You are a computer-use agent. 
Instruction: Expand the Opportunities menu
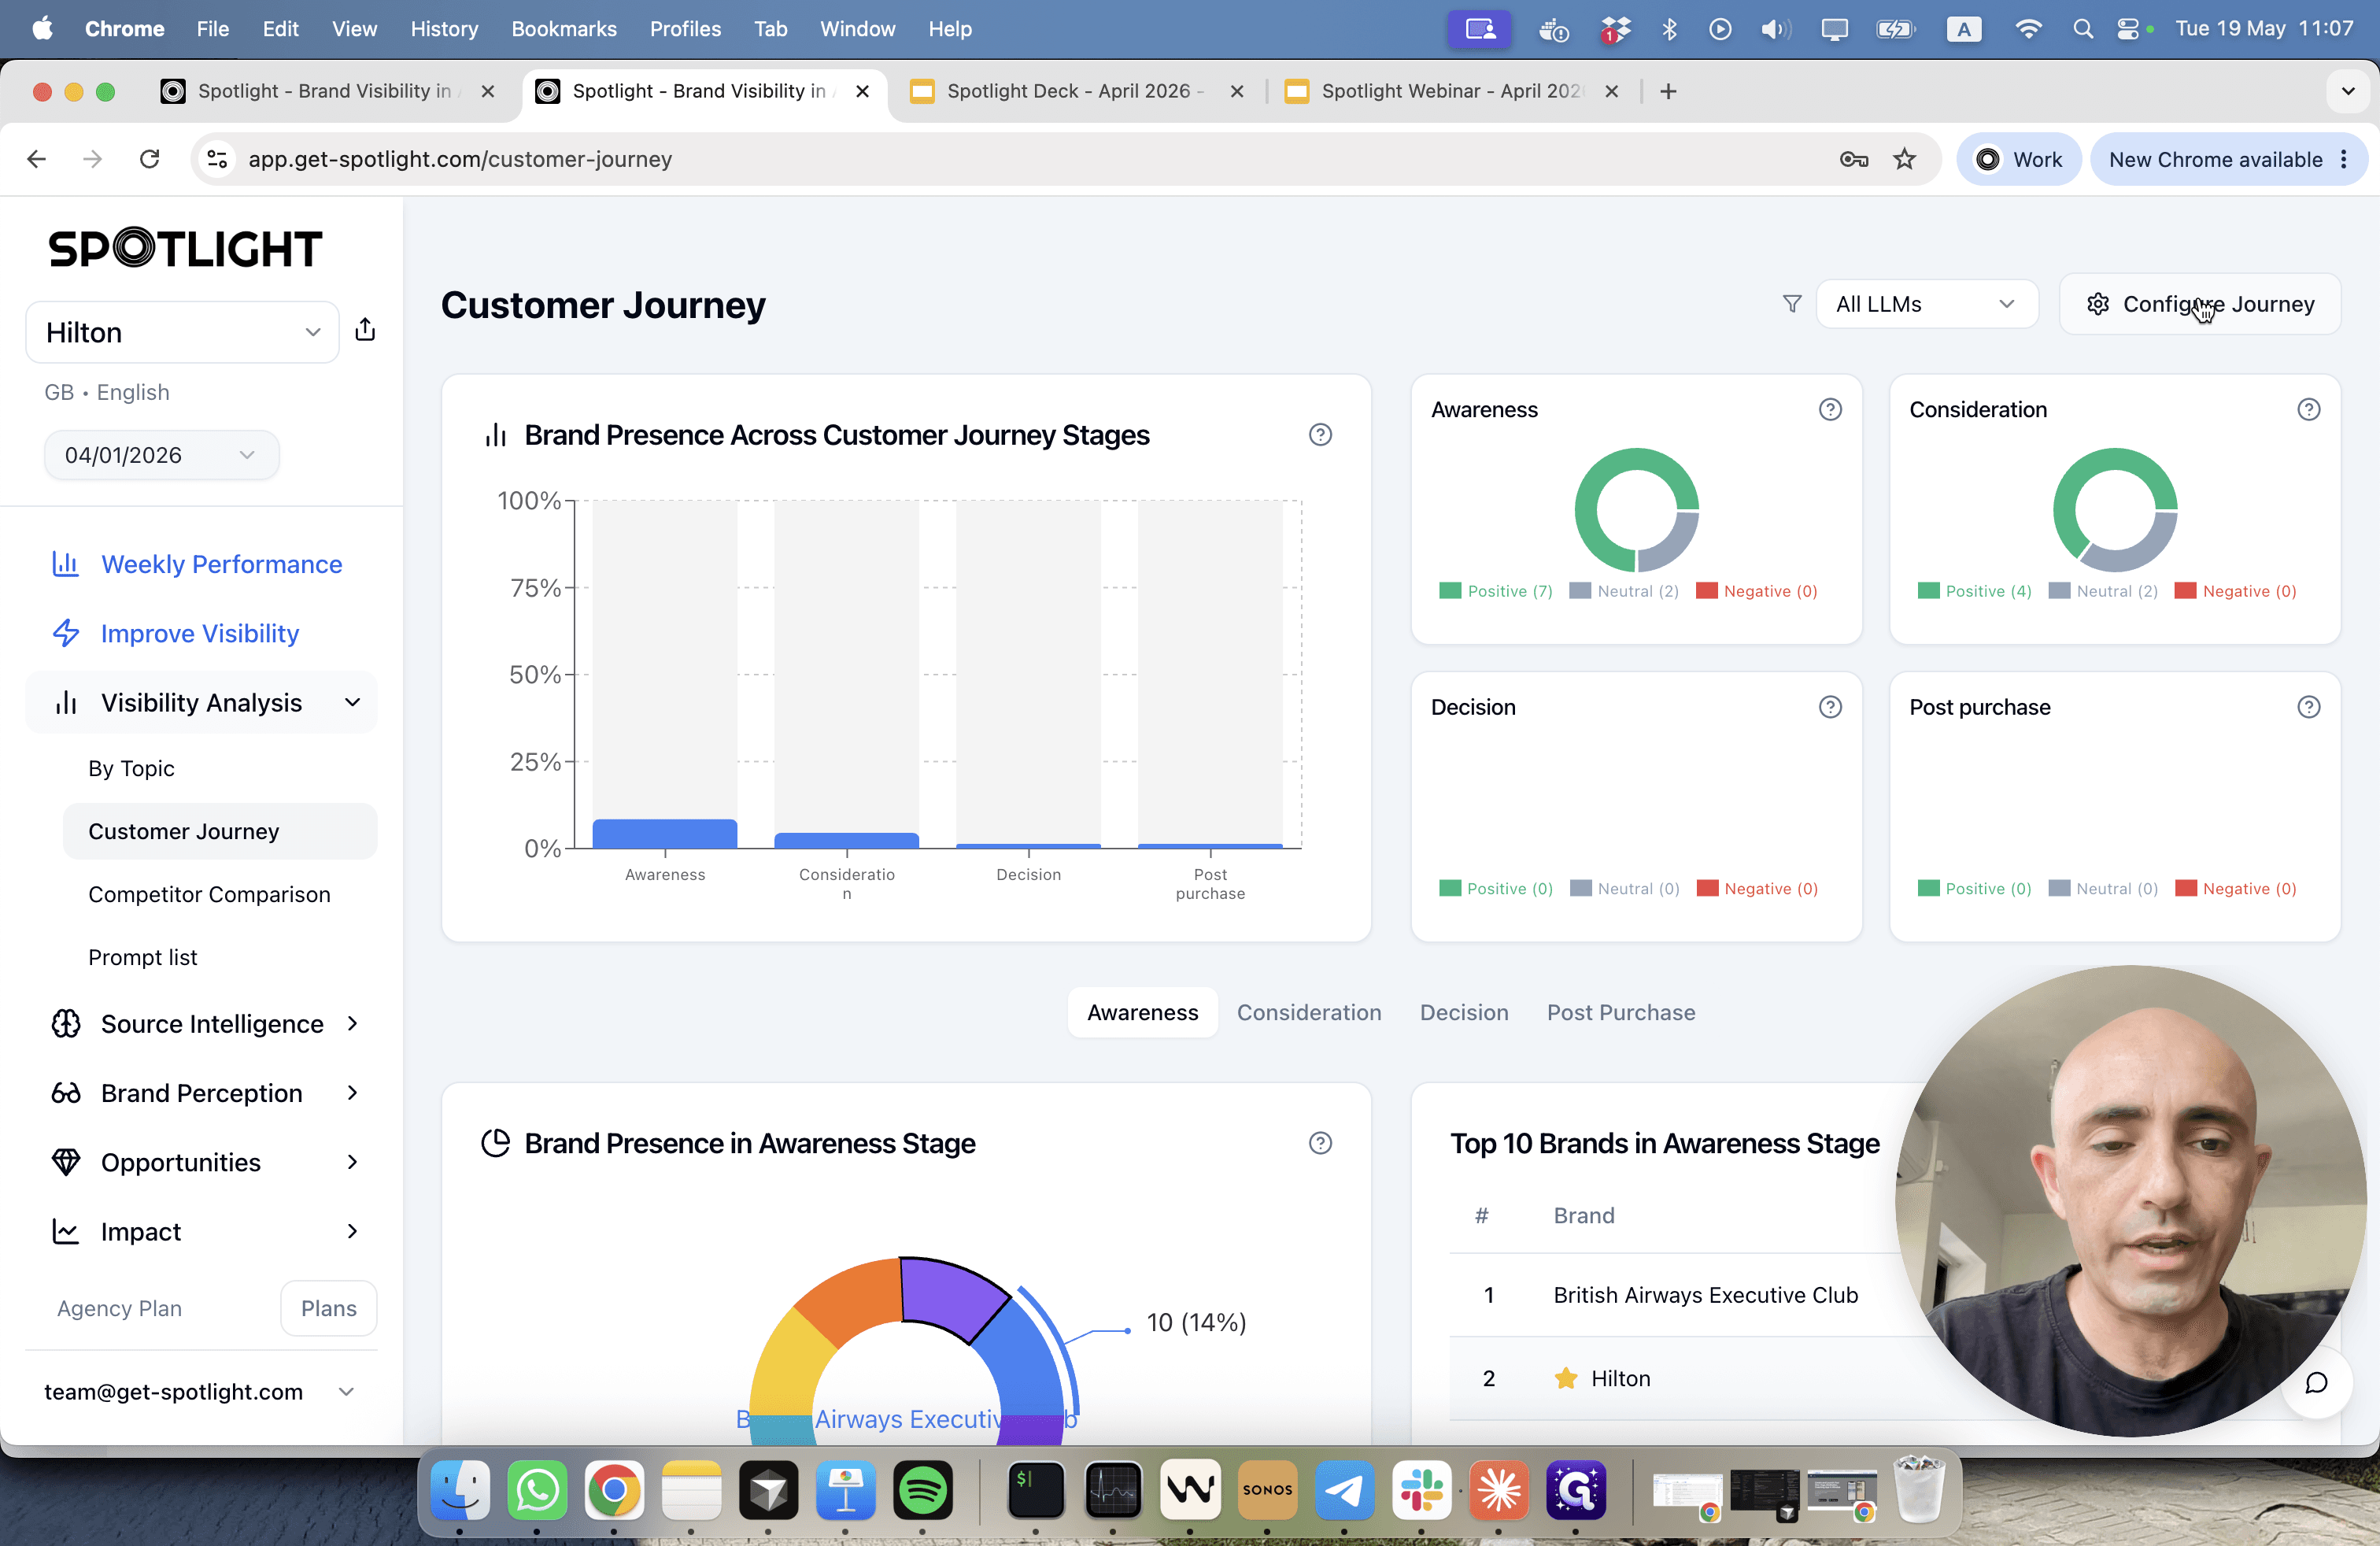pyautogui.click(x=202, y=1162)
